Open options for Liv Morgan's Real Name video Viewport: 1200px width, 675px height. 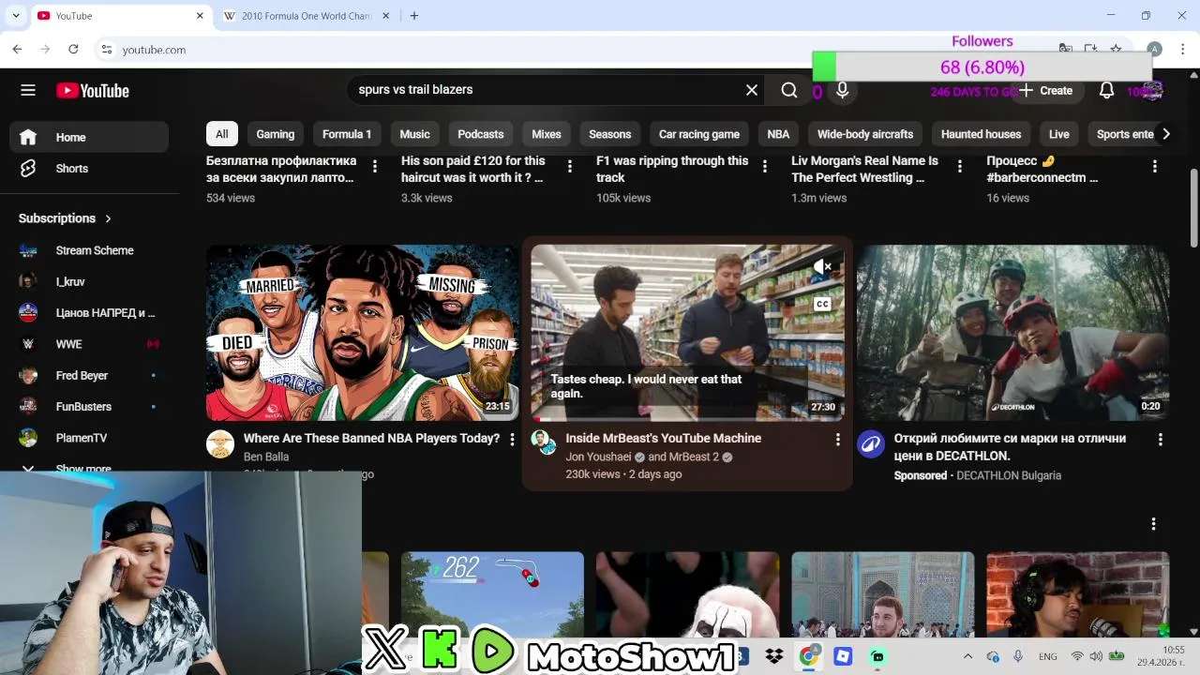[x=960, y=166]
